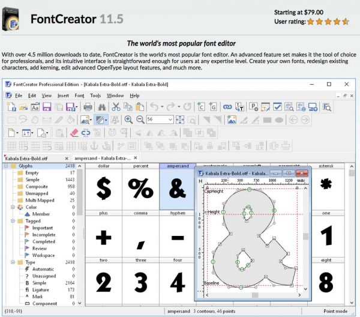
Task: Click the link chain icon in toolbar
Action: click(227, 107)
